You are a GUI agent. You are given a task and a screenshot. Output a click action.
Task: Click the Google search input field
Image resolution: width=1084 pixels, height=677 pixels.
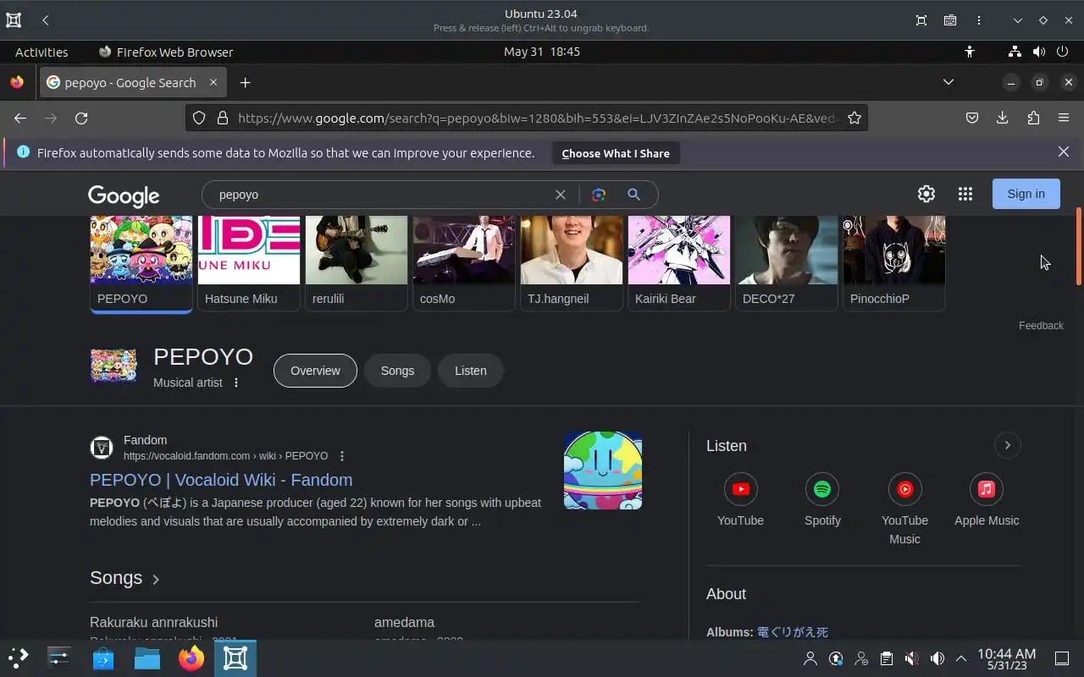pyautogui.click(x=381, y=195)
